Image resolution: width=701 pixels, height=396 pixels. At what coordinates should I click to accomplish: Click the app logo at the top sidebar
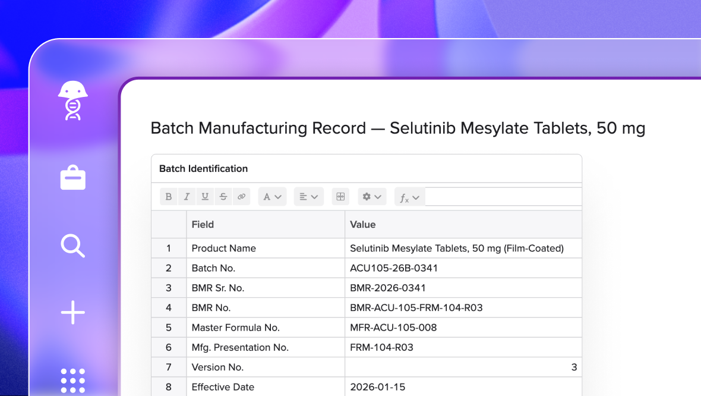[72, 101]
